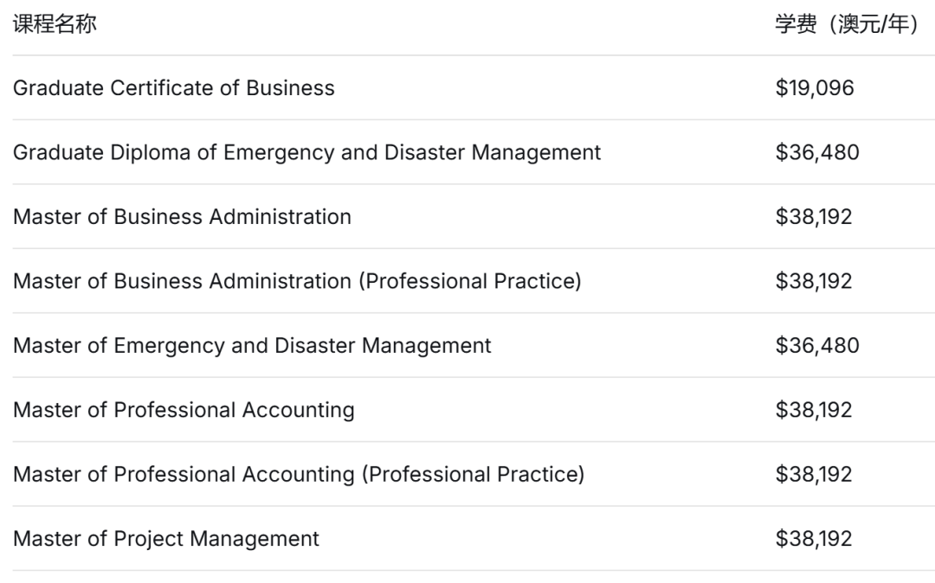Select Master of Emergency and Disaster Management
Image resolution: width=935 pixels, height=583 pixels.
(252, 345)
